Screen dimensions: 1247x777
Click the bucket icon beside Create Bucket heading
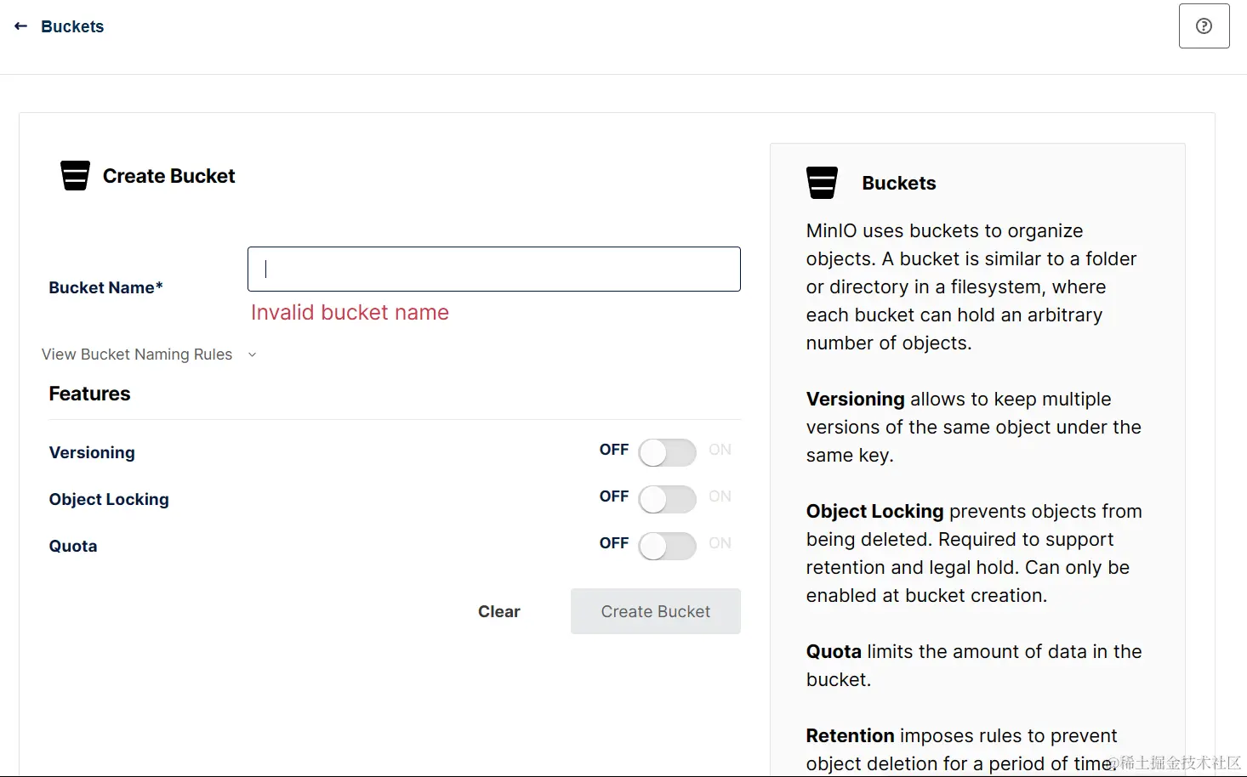coord(75,176)
